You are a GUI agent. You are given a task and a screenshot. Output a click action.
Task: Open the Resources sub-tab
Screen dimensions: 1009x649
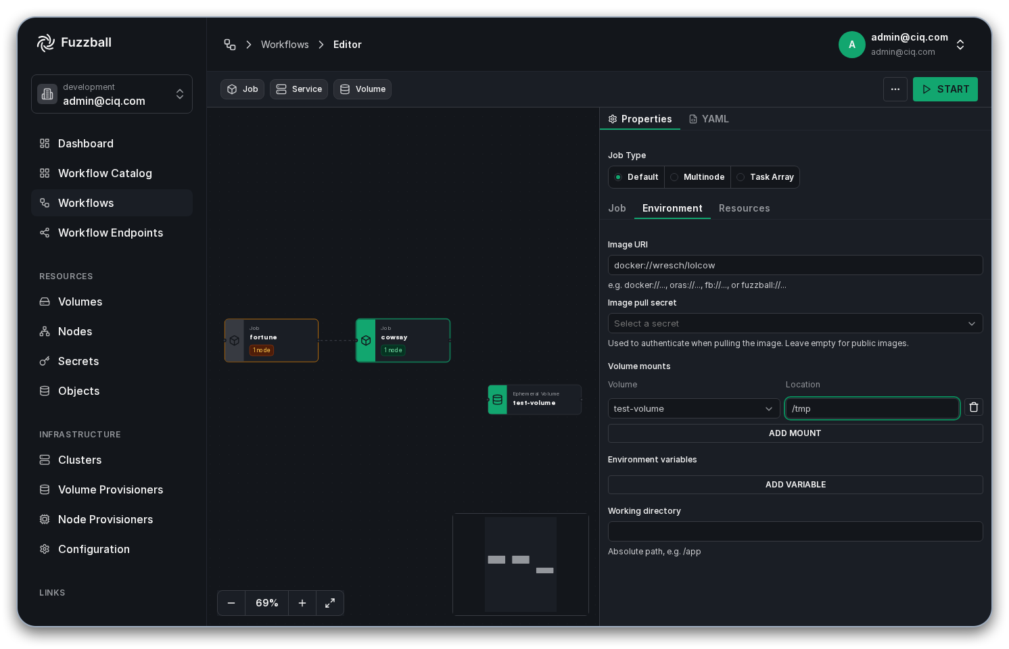click(x=745, y=208)
